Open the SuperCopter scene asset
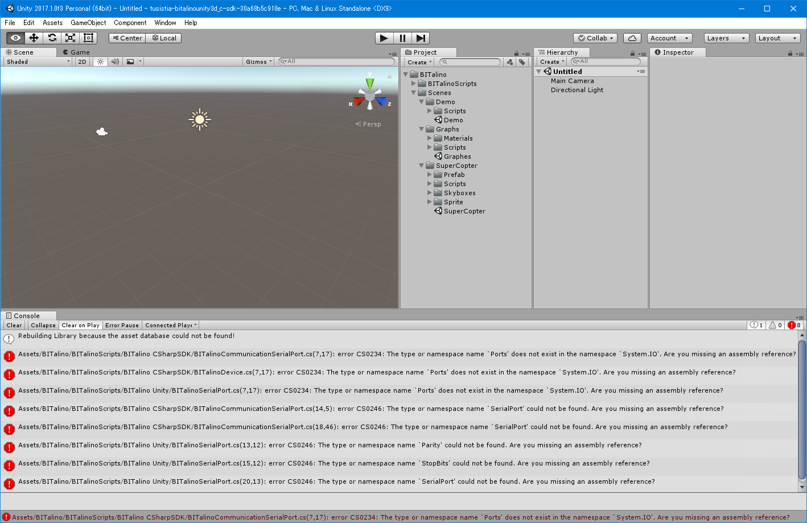This screenshot has width=807, height=523. point(460,211)
